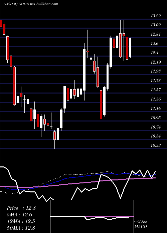
Task: Click the Price : 12.8 readout
Action: [21, 208]
